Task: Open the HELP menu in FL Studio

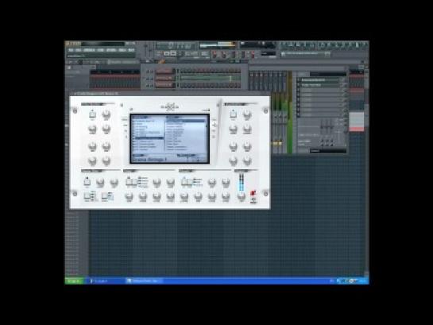Action: pos(131,50)
